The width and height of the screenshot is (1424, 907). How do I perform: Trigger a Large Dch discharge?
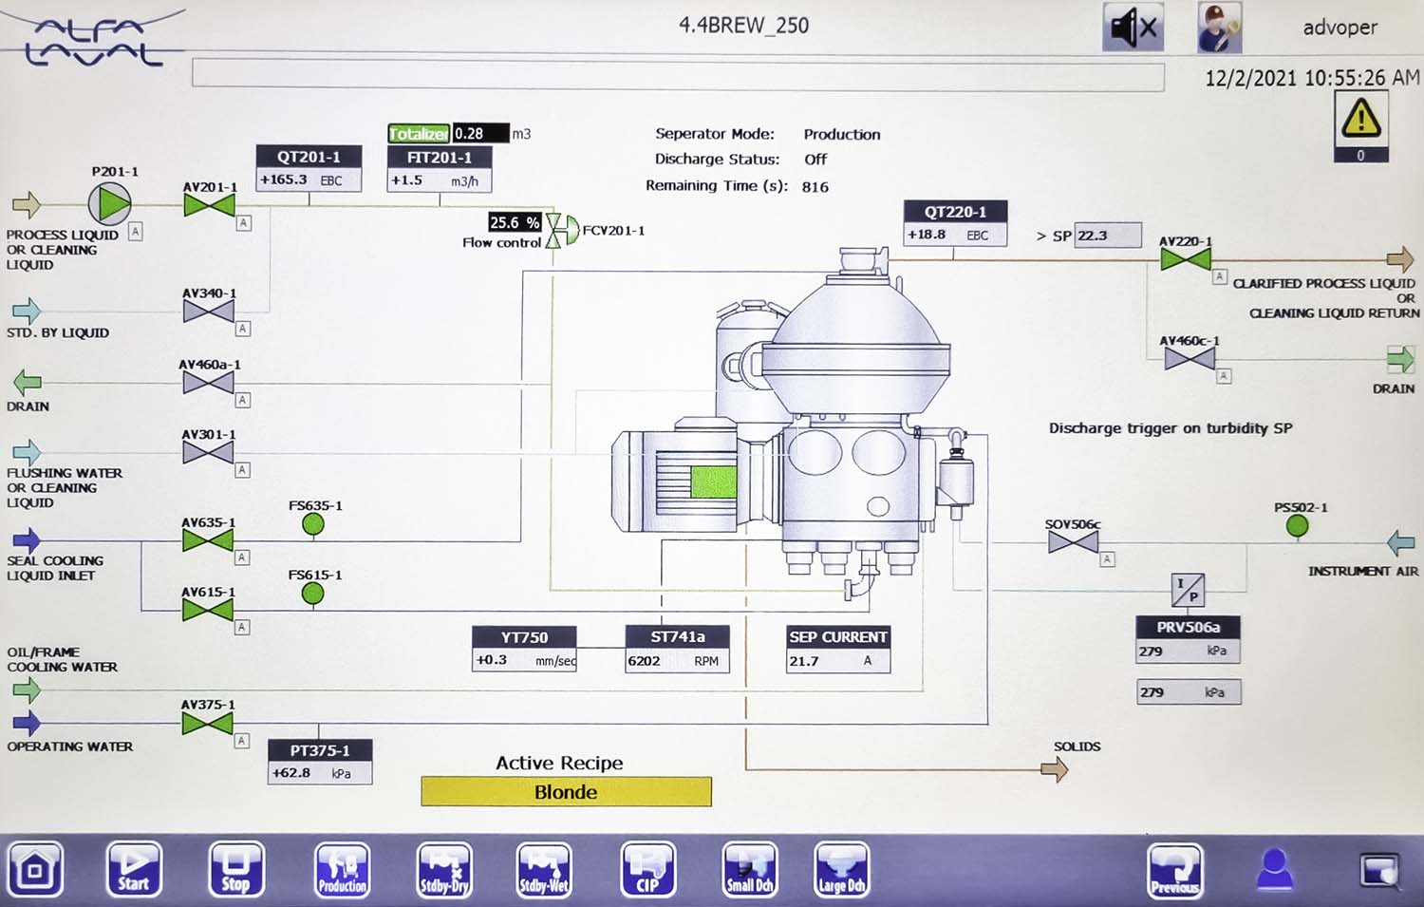(841, 869)
